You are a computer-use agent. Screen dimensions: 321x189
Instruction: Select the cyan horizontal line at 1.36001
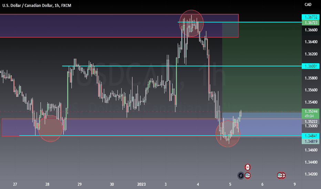coord(182,66)
